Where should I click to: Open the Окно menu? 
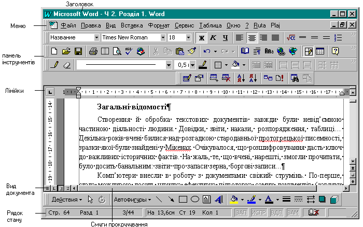click(233, 25)
